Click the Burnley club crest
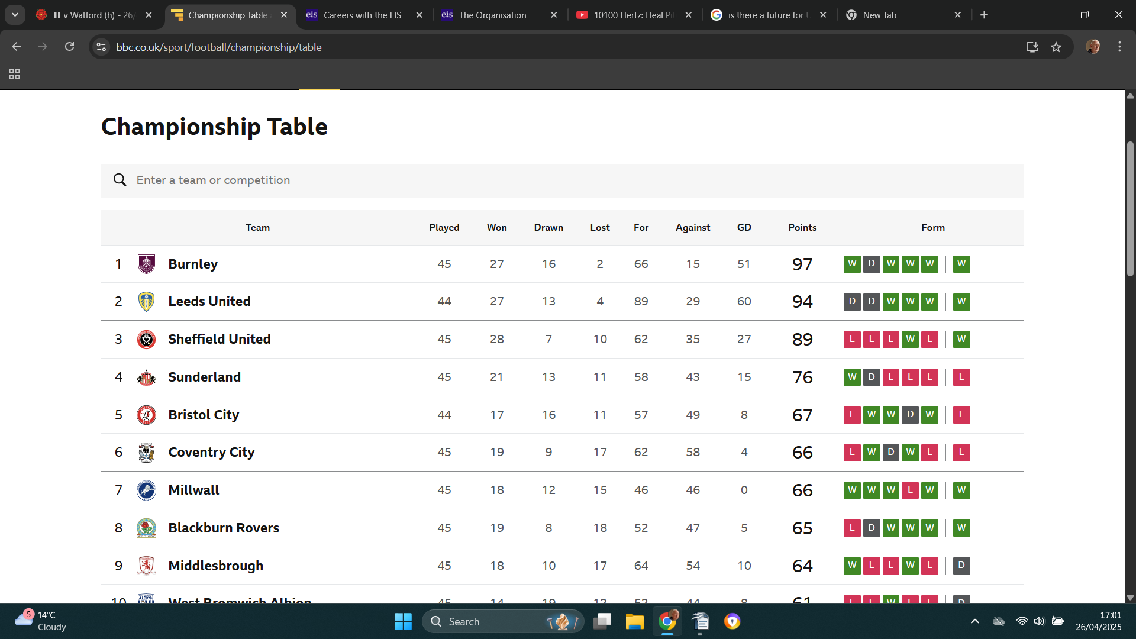Screen dimensions: 1136x639 tap(146, 264)
